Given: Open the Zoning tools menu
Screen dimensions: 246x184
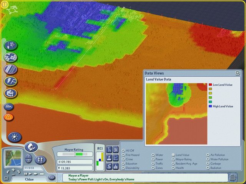Looking at the screenshot, I should pos(10,57).
